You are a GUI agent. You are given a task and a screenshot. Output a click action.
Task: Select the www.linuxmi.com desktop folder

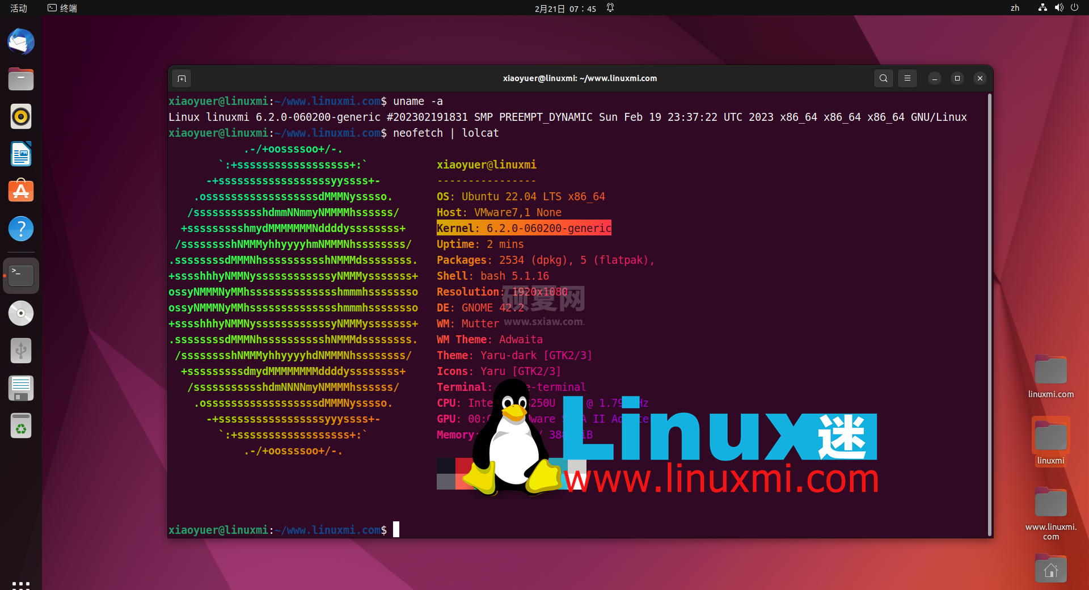1050,514
